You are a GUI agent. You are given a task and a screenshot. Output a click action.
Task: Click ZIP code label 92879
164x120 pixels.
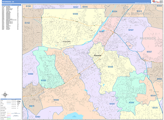coord(32,106)
